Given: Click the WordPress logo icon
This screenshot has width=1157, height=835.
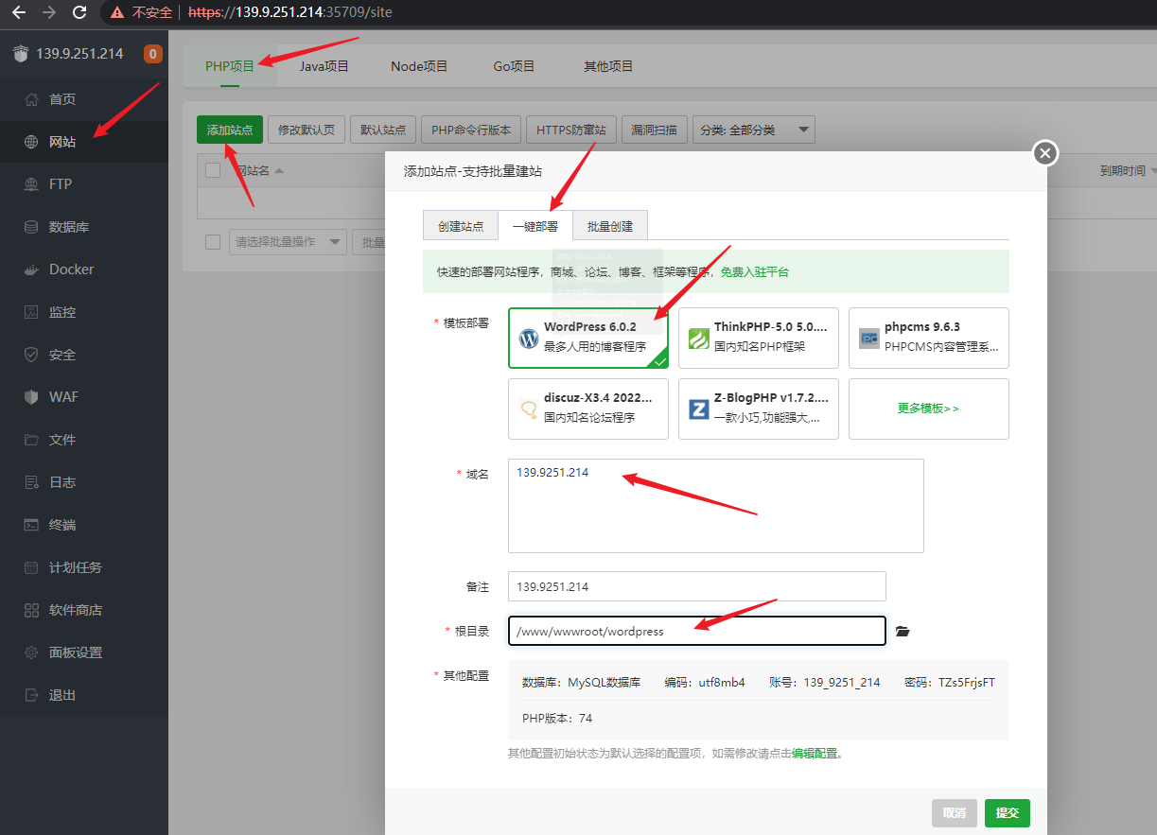Looking at the screenshot, I should [x=529, y=338].
